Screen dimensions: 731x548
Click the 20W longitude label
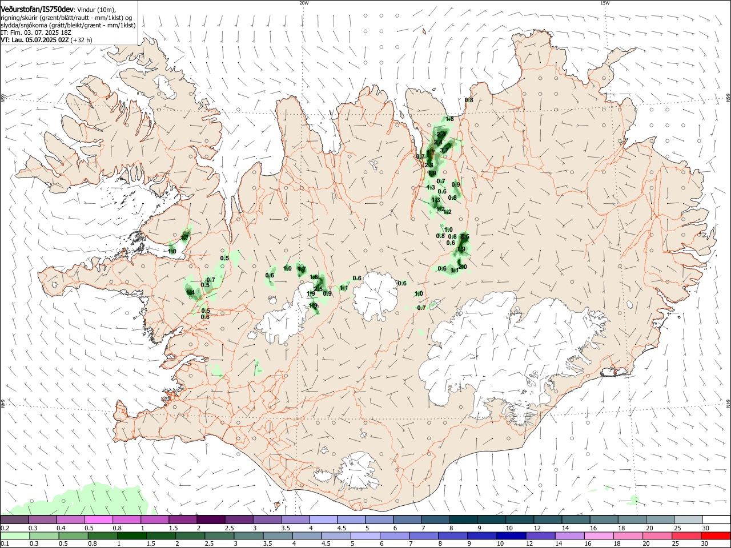tap(304, 2)
